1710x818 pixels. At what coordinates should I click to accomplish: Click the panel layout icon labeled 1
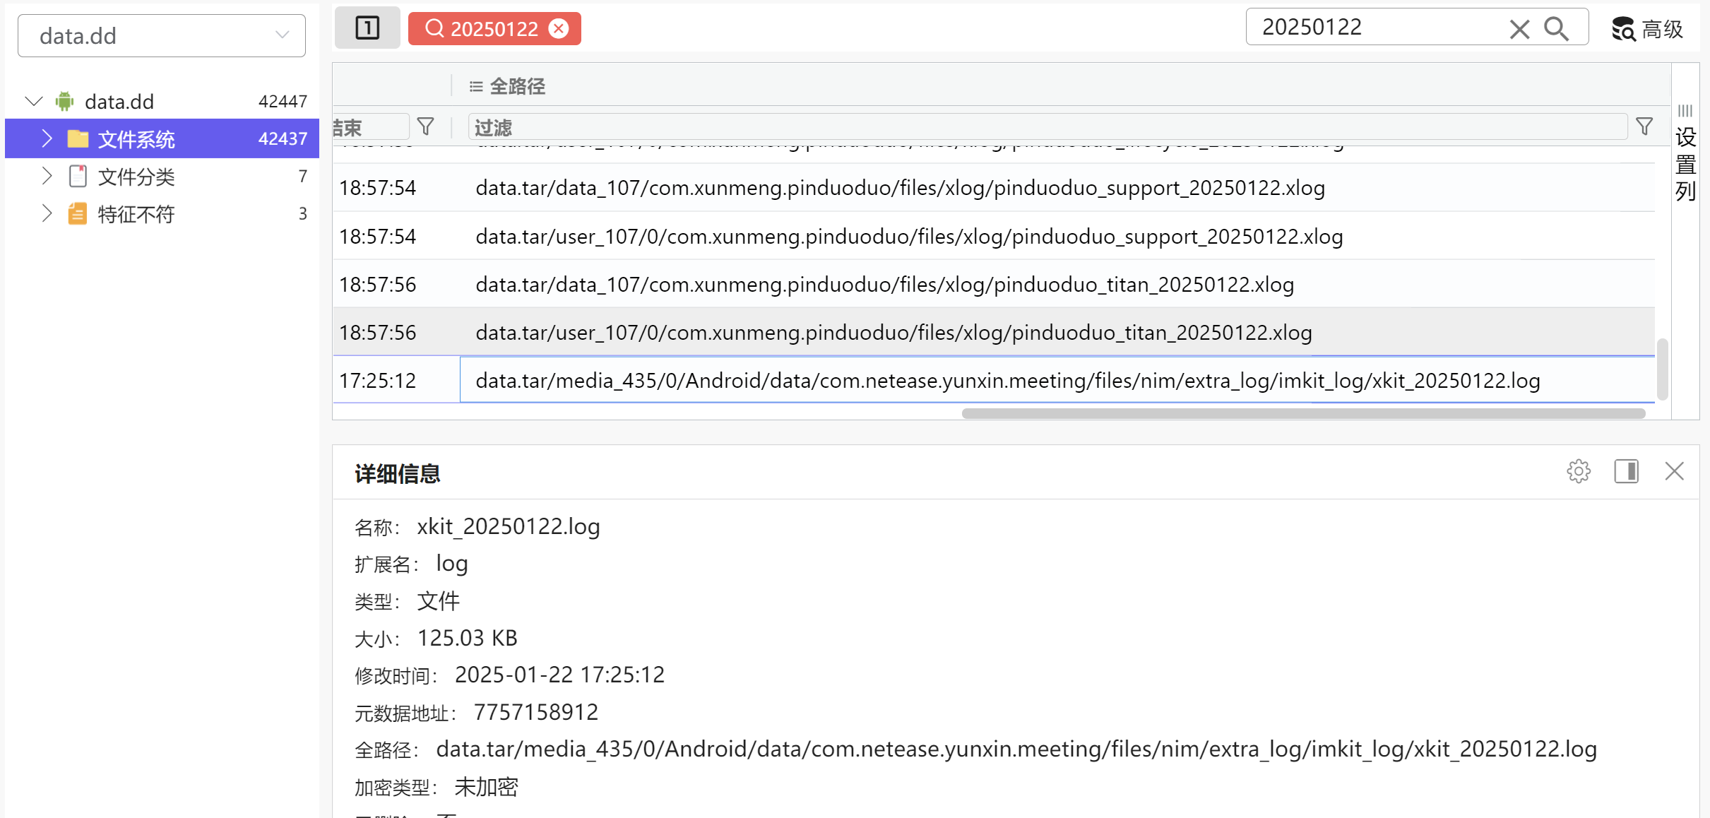coord(367,28)
